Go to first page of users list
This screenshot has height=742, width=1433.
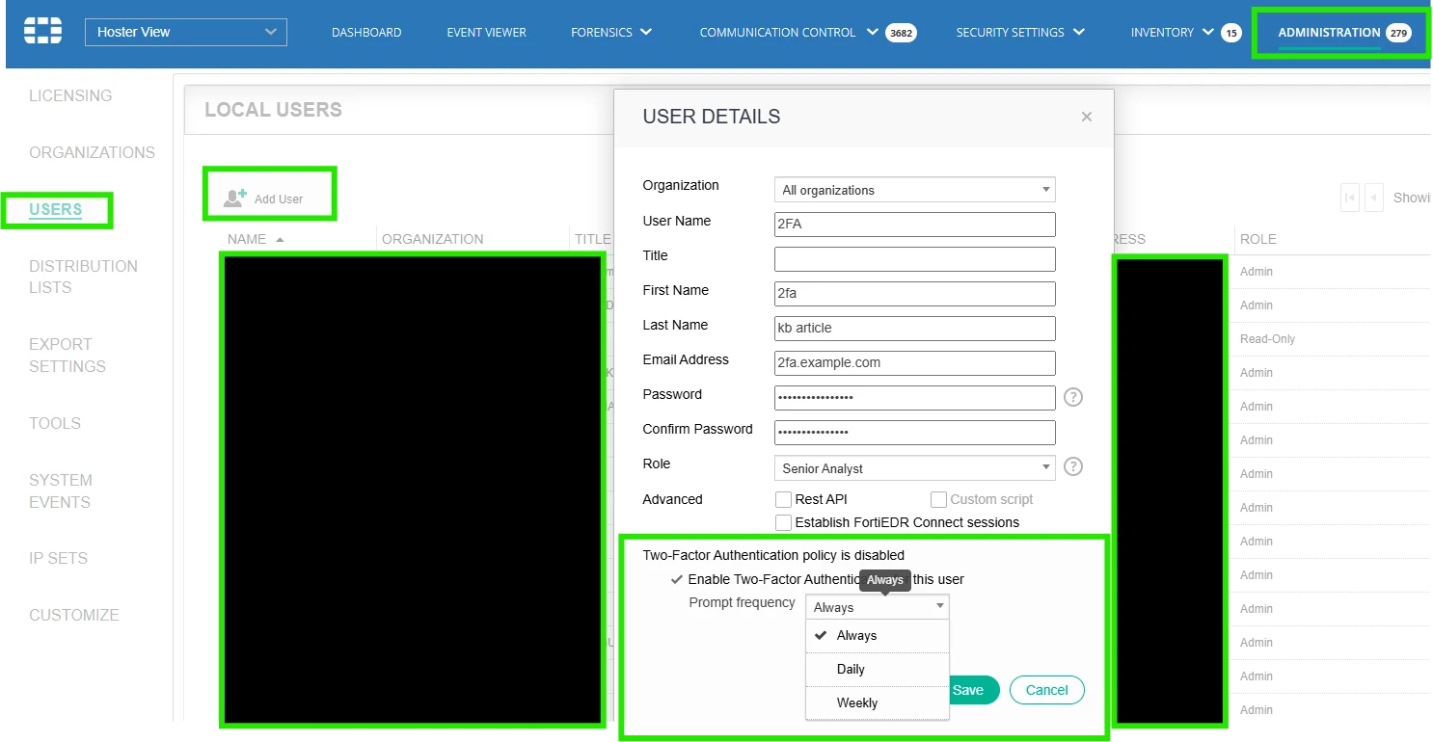[x=1349, y=198]
